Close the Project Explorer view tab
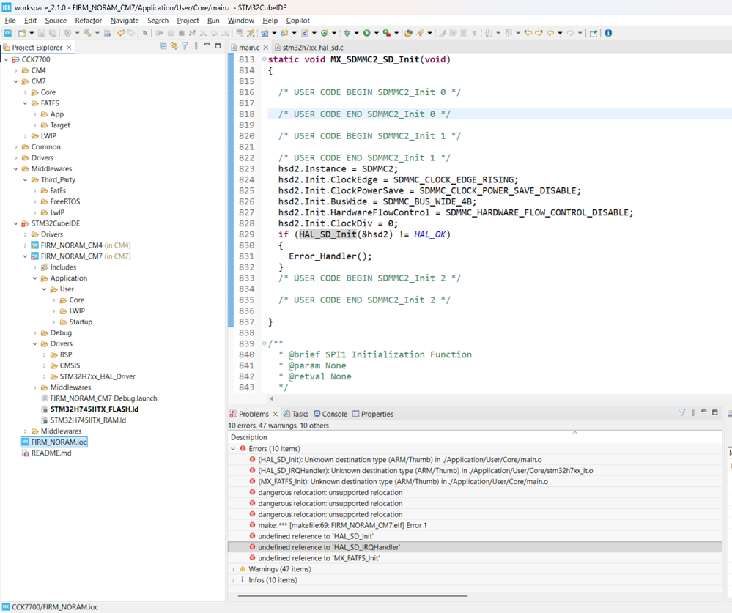Image resolution: width=732 pixels, height=613 pixels. pyautogui.click(x=69, y=48)
